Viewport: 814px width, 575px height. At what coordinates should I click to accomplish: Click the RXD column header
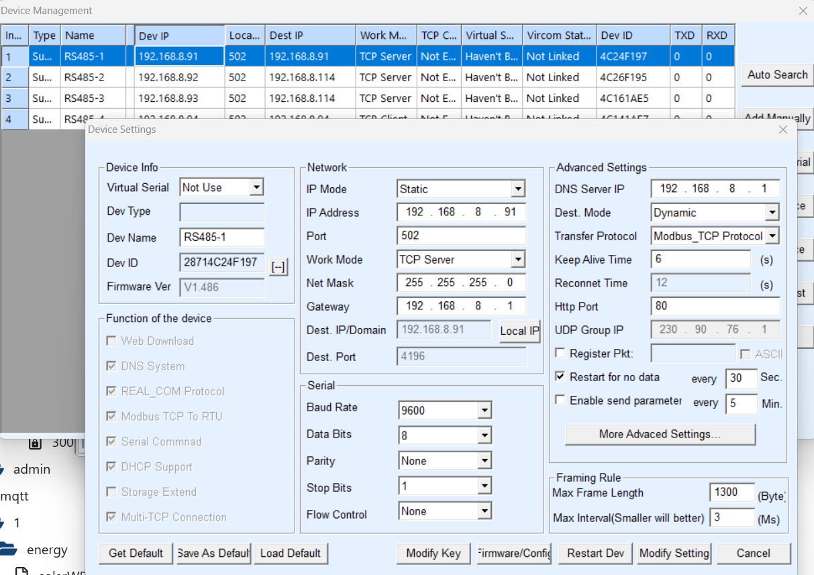(x=718, y=36)
